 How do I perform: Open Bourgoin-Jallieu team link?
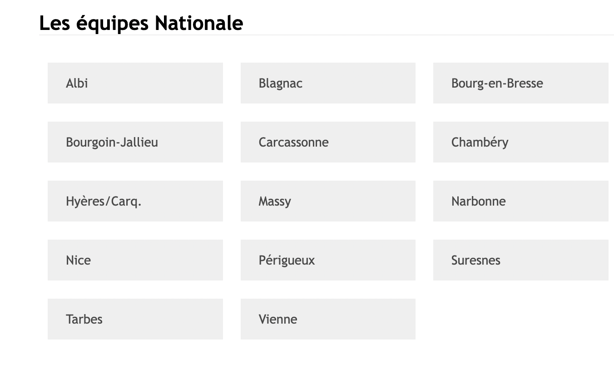point(135,142)
